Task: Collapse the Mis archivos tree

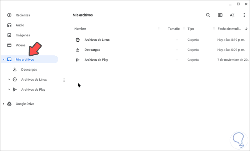Action: tap(4, 60)
